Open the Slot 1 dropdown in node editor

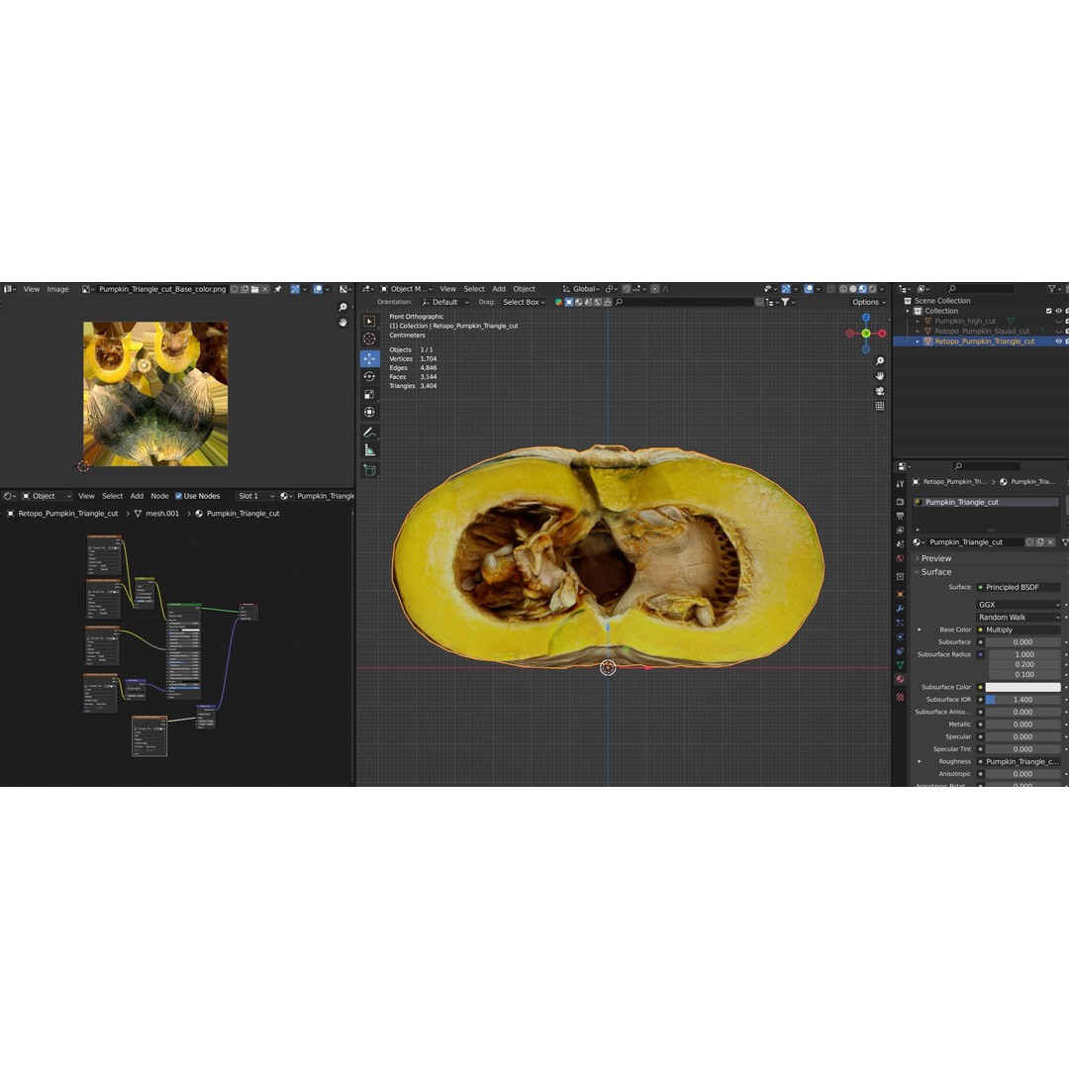click(x=255, y=496)
